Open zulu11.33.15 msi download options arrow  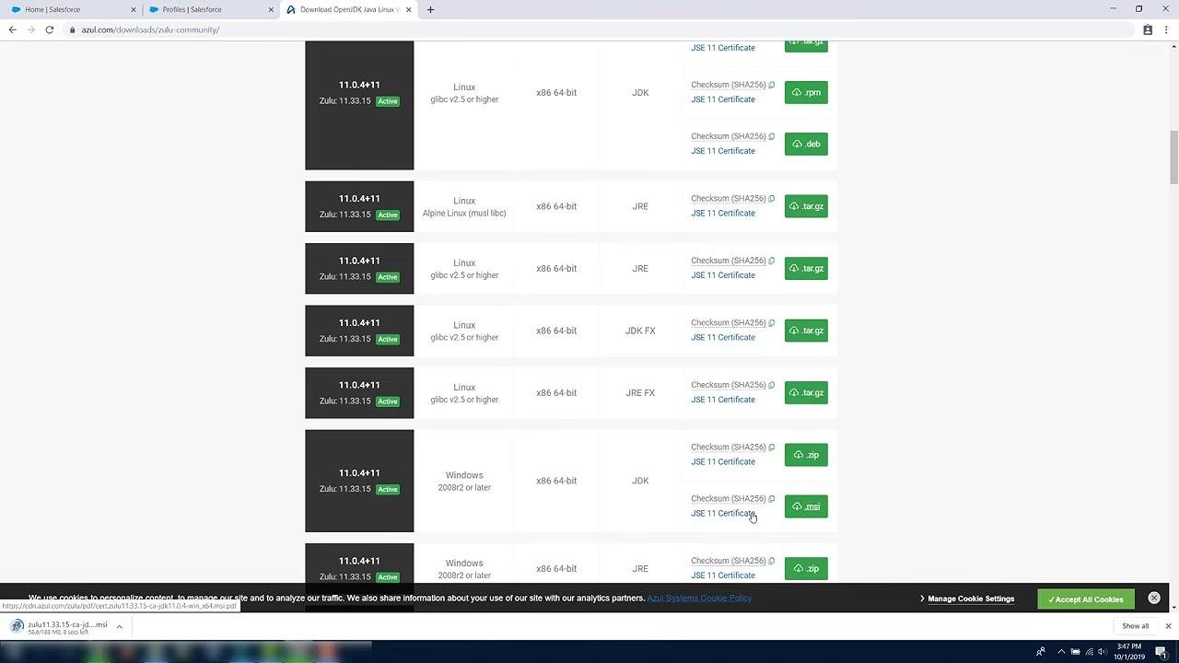pos(119,627)
